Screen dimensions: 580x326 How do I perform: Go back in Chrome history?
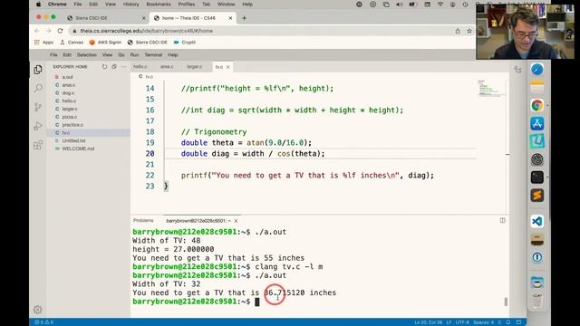click(36, 31)
